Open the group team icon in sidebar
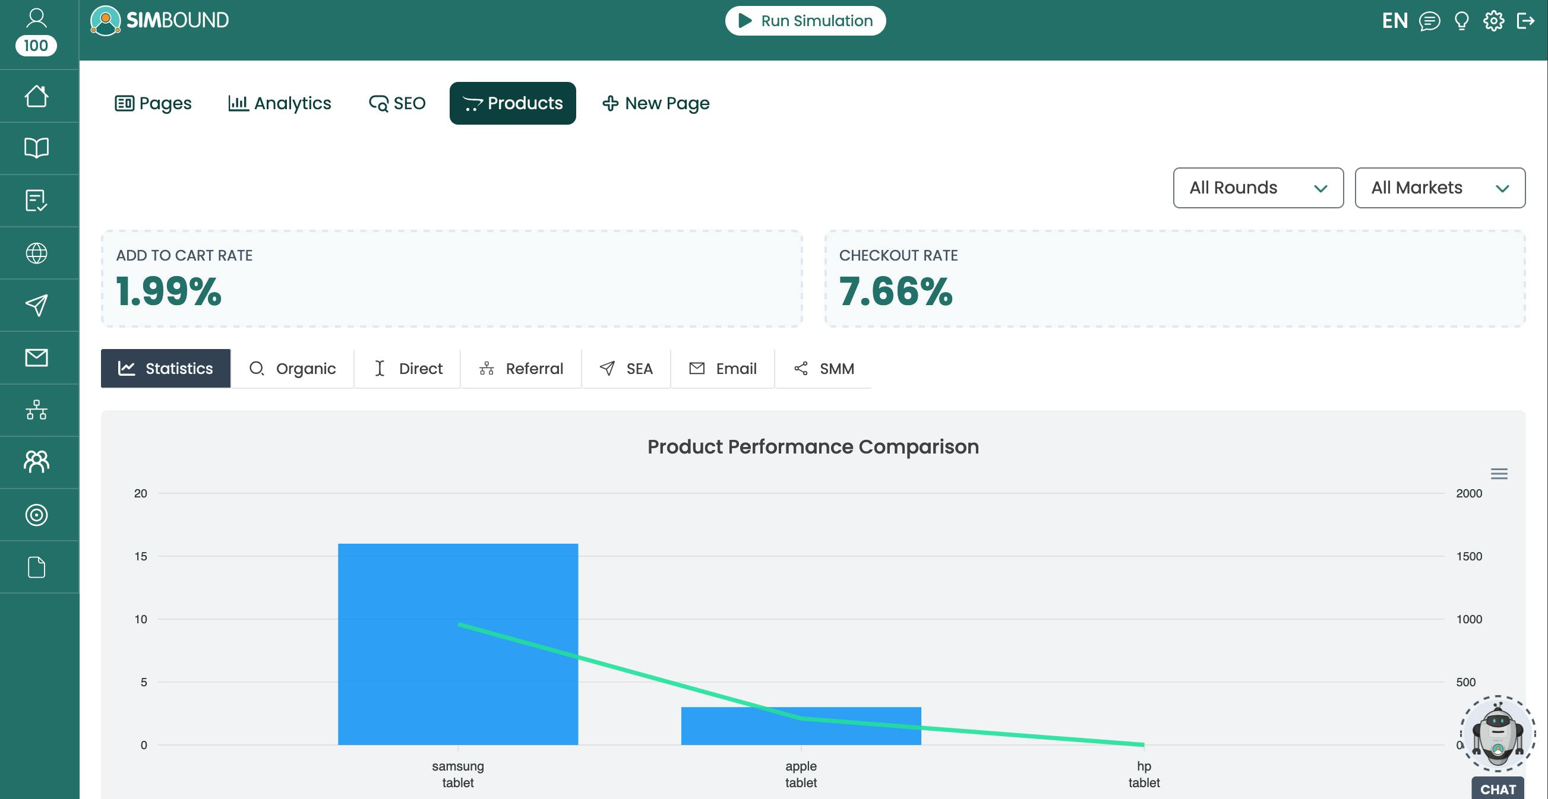The width and height of the screenshot is (1548, 799). point(37,462)
